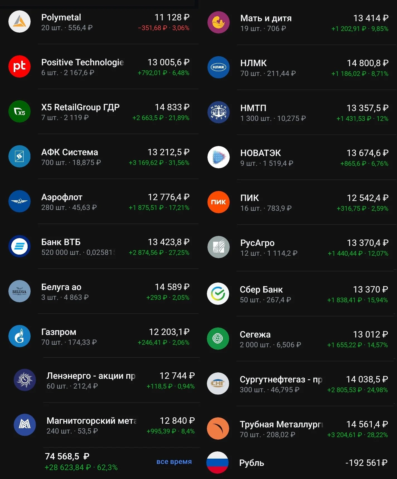
Task: Select the X5 RetailGroup green logo
Action: pos(20,111)
